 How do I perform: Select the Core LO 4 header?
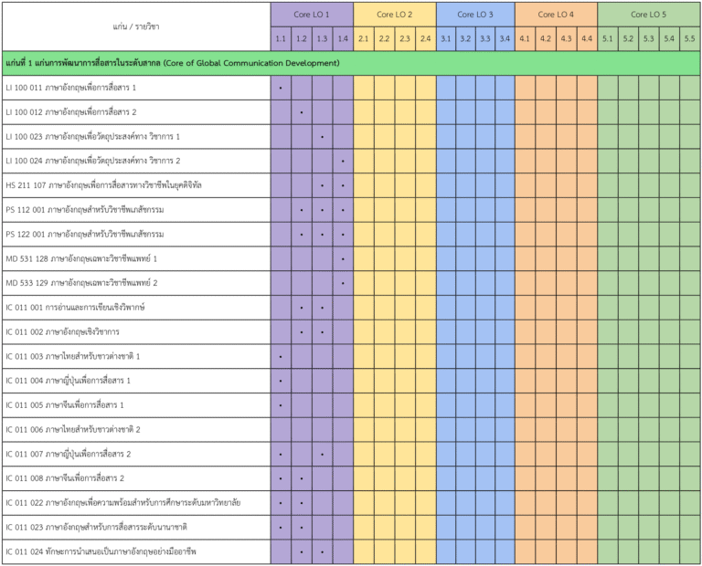(x=556, y=15)
